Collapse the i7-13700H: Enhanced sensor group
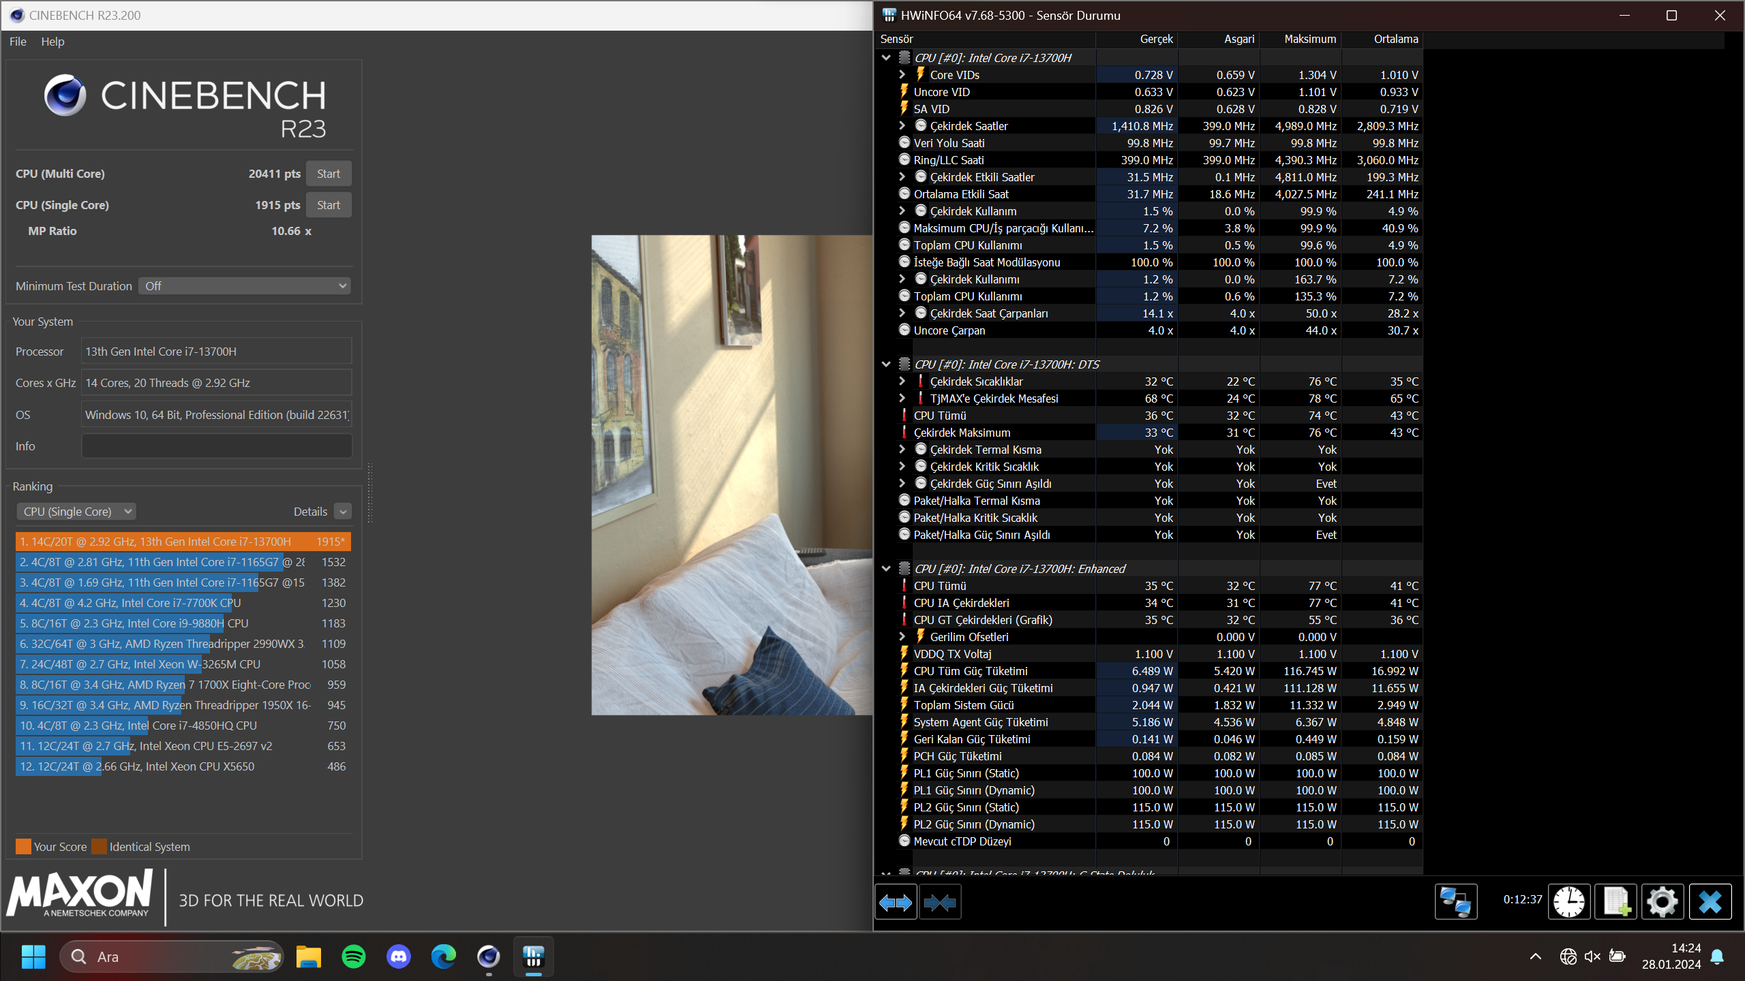Image resolution: width=1745 pixels, height=981 pixels. 886,569
